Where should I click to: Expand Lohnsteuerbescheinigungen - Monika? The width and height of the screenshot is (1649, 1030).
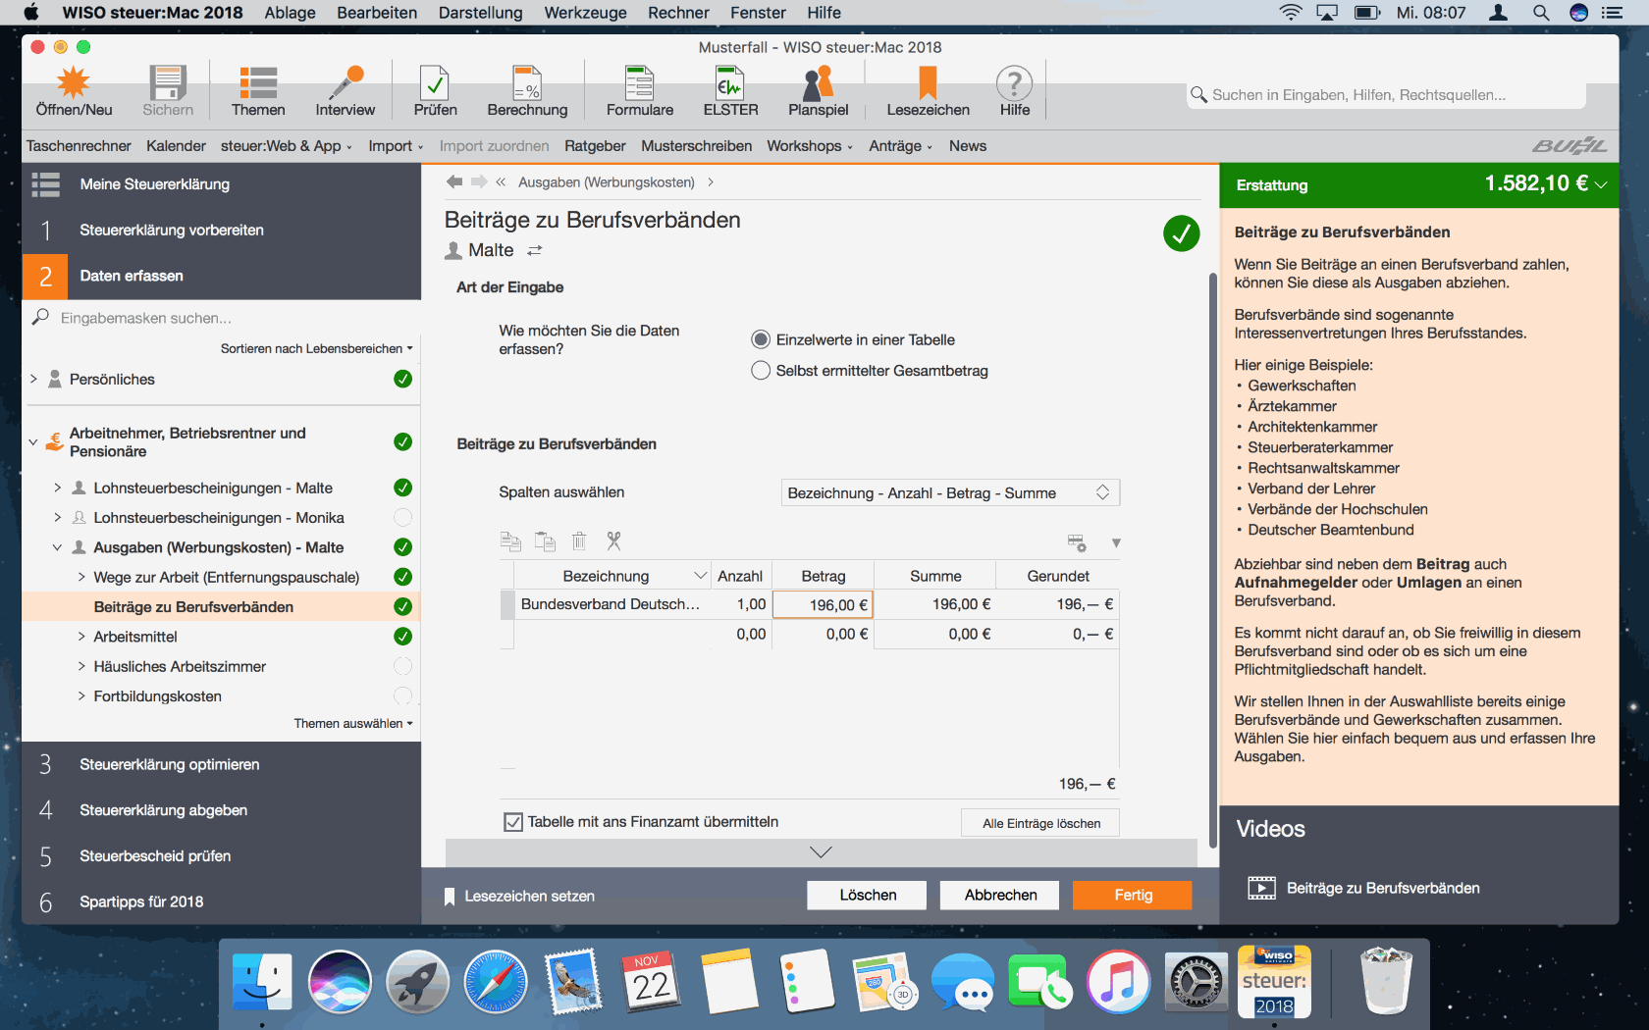(x=57, y=517)
